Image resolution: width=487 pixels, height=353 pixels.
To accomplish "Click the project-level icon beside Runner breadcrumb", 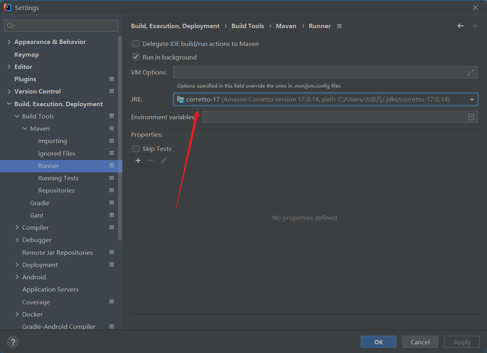I will coord(339,26).
